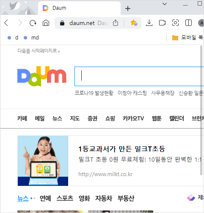Open the profile avatar icon
The width and height of the screenshot is (204, 213).
[201, 23]
